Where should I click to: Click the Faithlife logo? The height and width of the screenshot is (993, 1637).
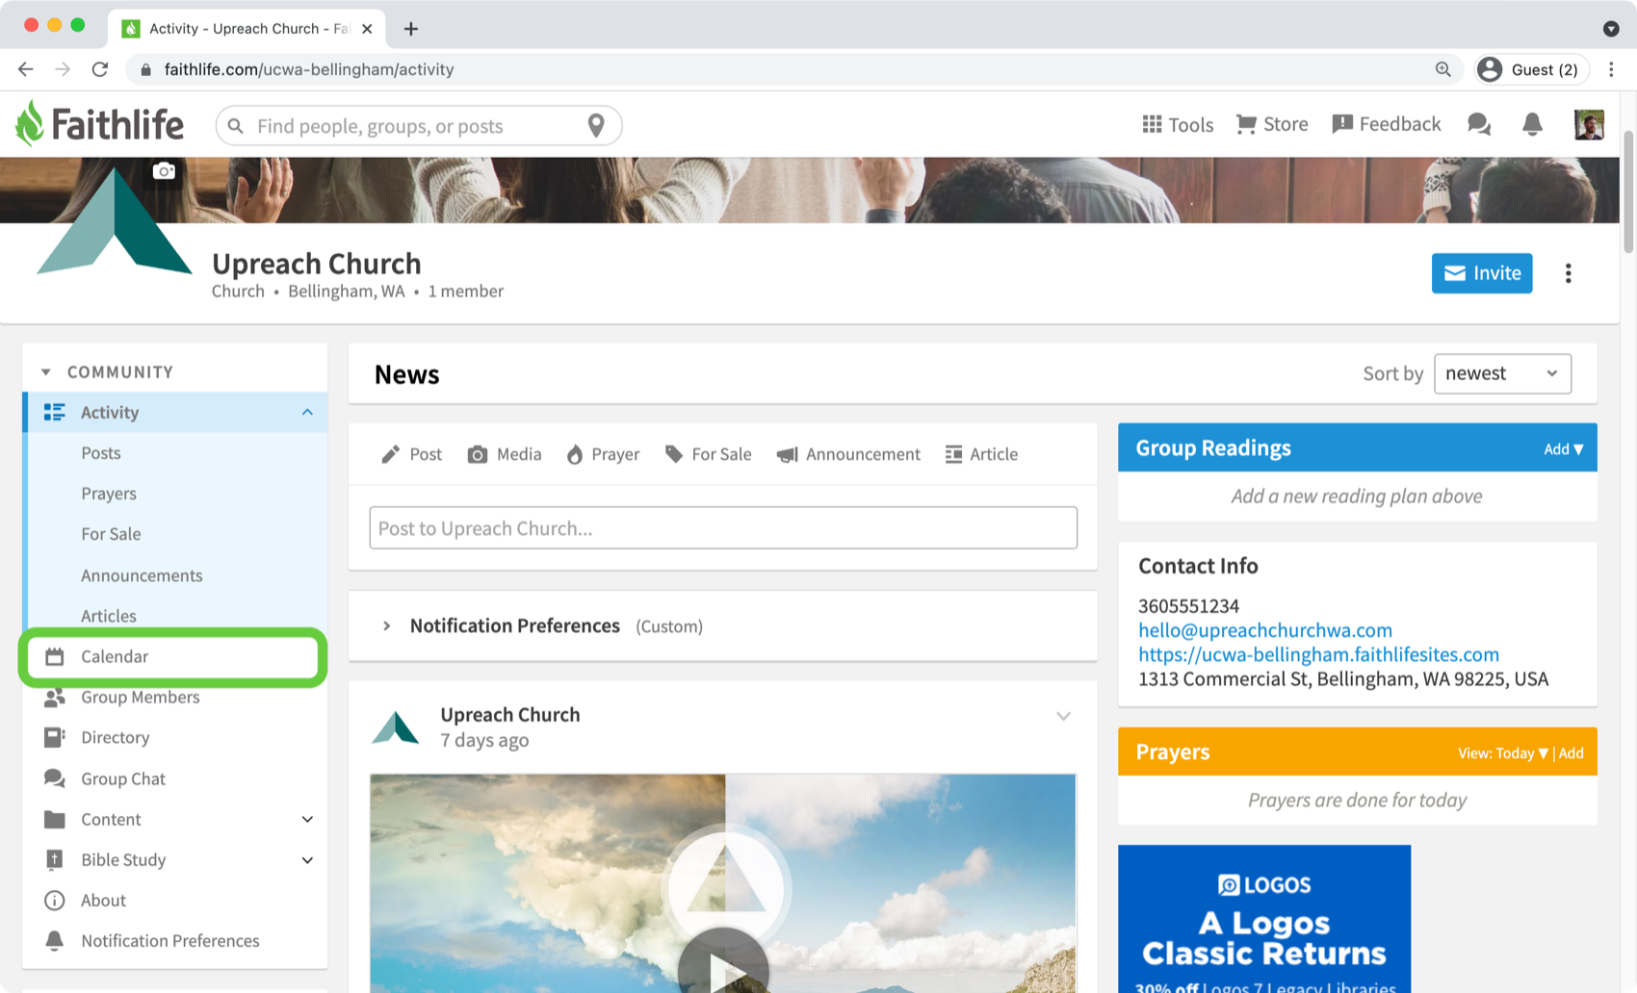click(99, 124)
